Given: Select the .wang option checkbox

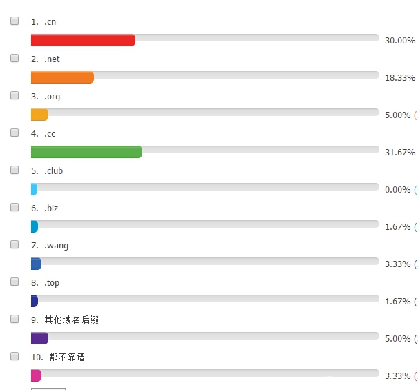Looking at the screenshot, I should pos(15,244).
